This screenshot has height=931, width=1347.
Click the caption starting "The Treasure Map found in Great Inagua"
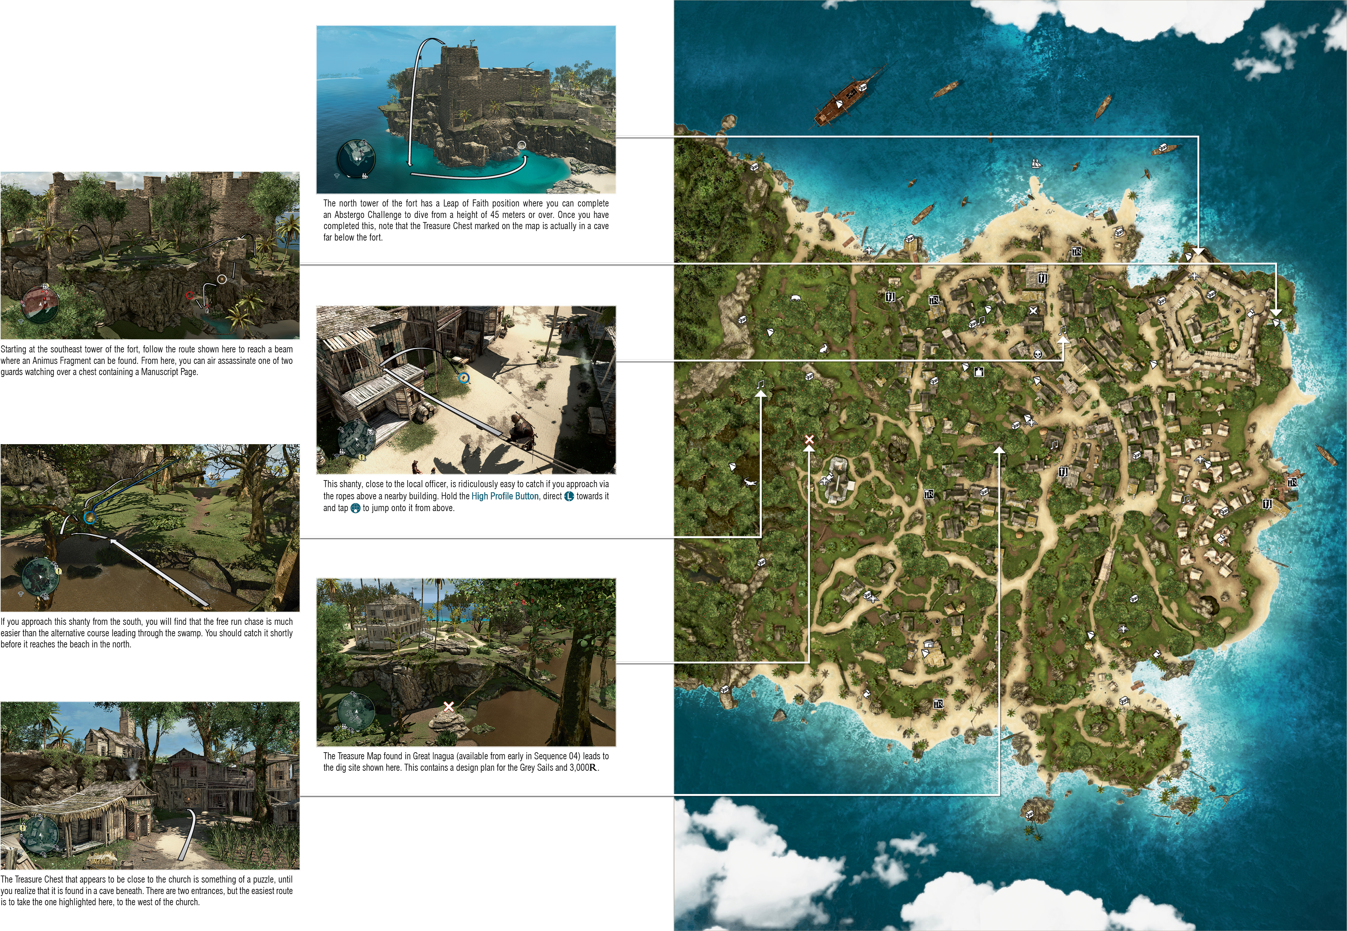pyautogui.click(x=466, y=762)
